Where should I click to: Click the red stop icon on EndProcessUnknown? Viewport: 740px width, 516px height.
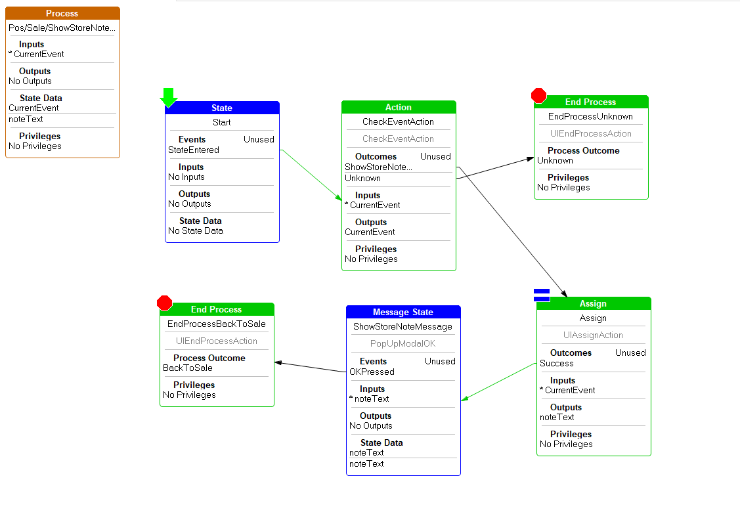[x=538, y=95]
